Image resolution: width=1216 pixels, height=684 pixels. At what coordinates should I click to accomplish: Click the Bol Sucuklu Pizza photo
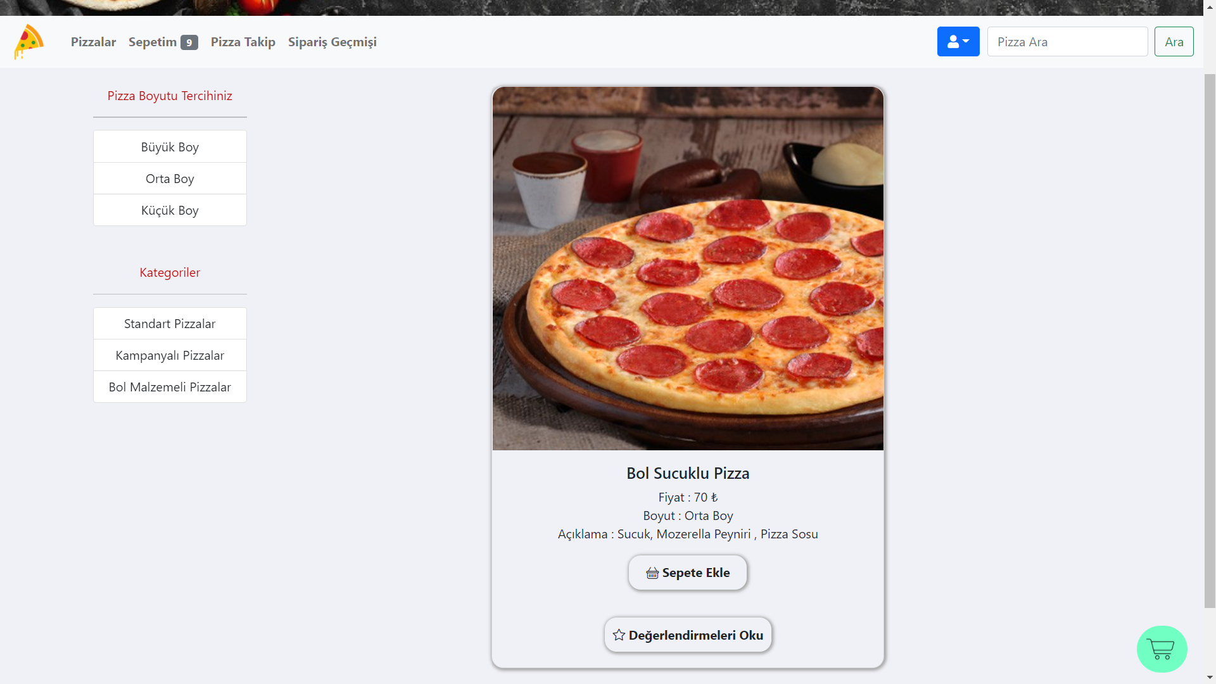688,269
